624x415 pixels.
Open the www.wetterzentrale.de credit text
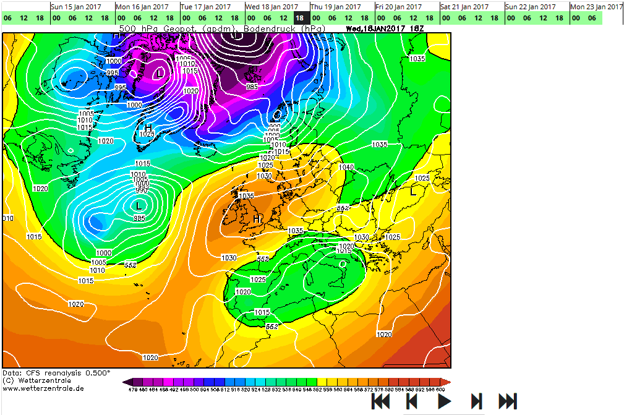point(43,388)
